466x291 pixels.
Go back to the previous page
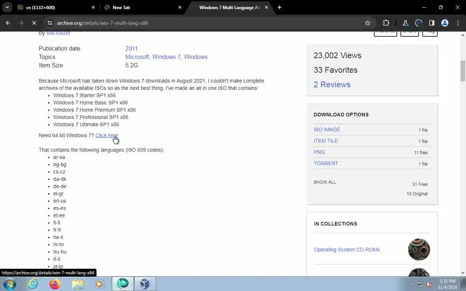click(8, 23)
